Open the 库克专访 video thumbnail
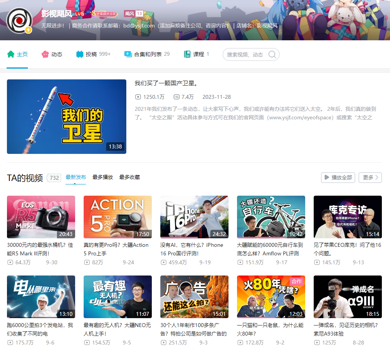 [x=348, y=217]
